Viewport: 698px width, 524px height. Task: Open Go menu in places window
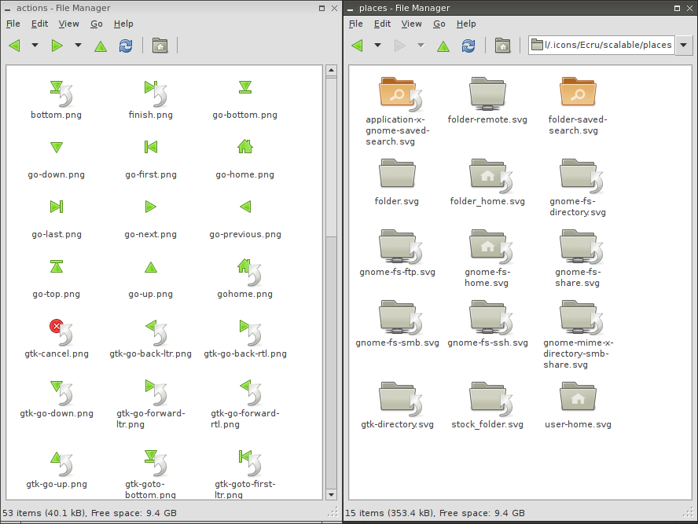coord(439,24)
